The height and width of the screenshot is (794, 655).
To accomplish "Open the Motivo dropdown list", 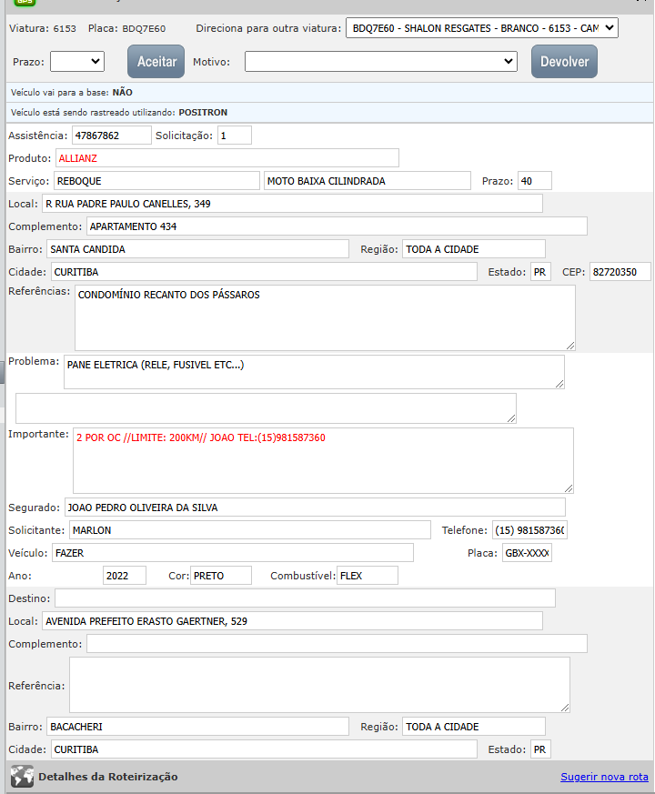I will pyautogui.click(x=381, y=62).
